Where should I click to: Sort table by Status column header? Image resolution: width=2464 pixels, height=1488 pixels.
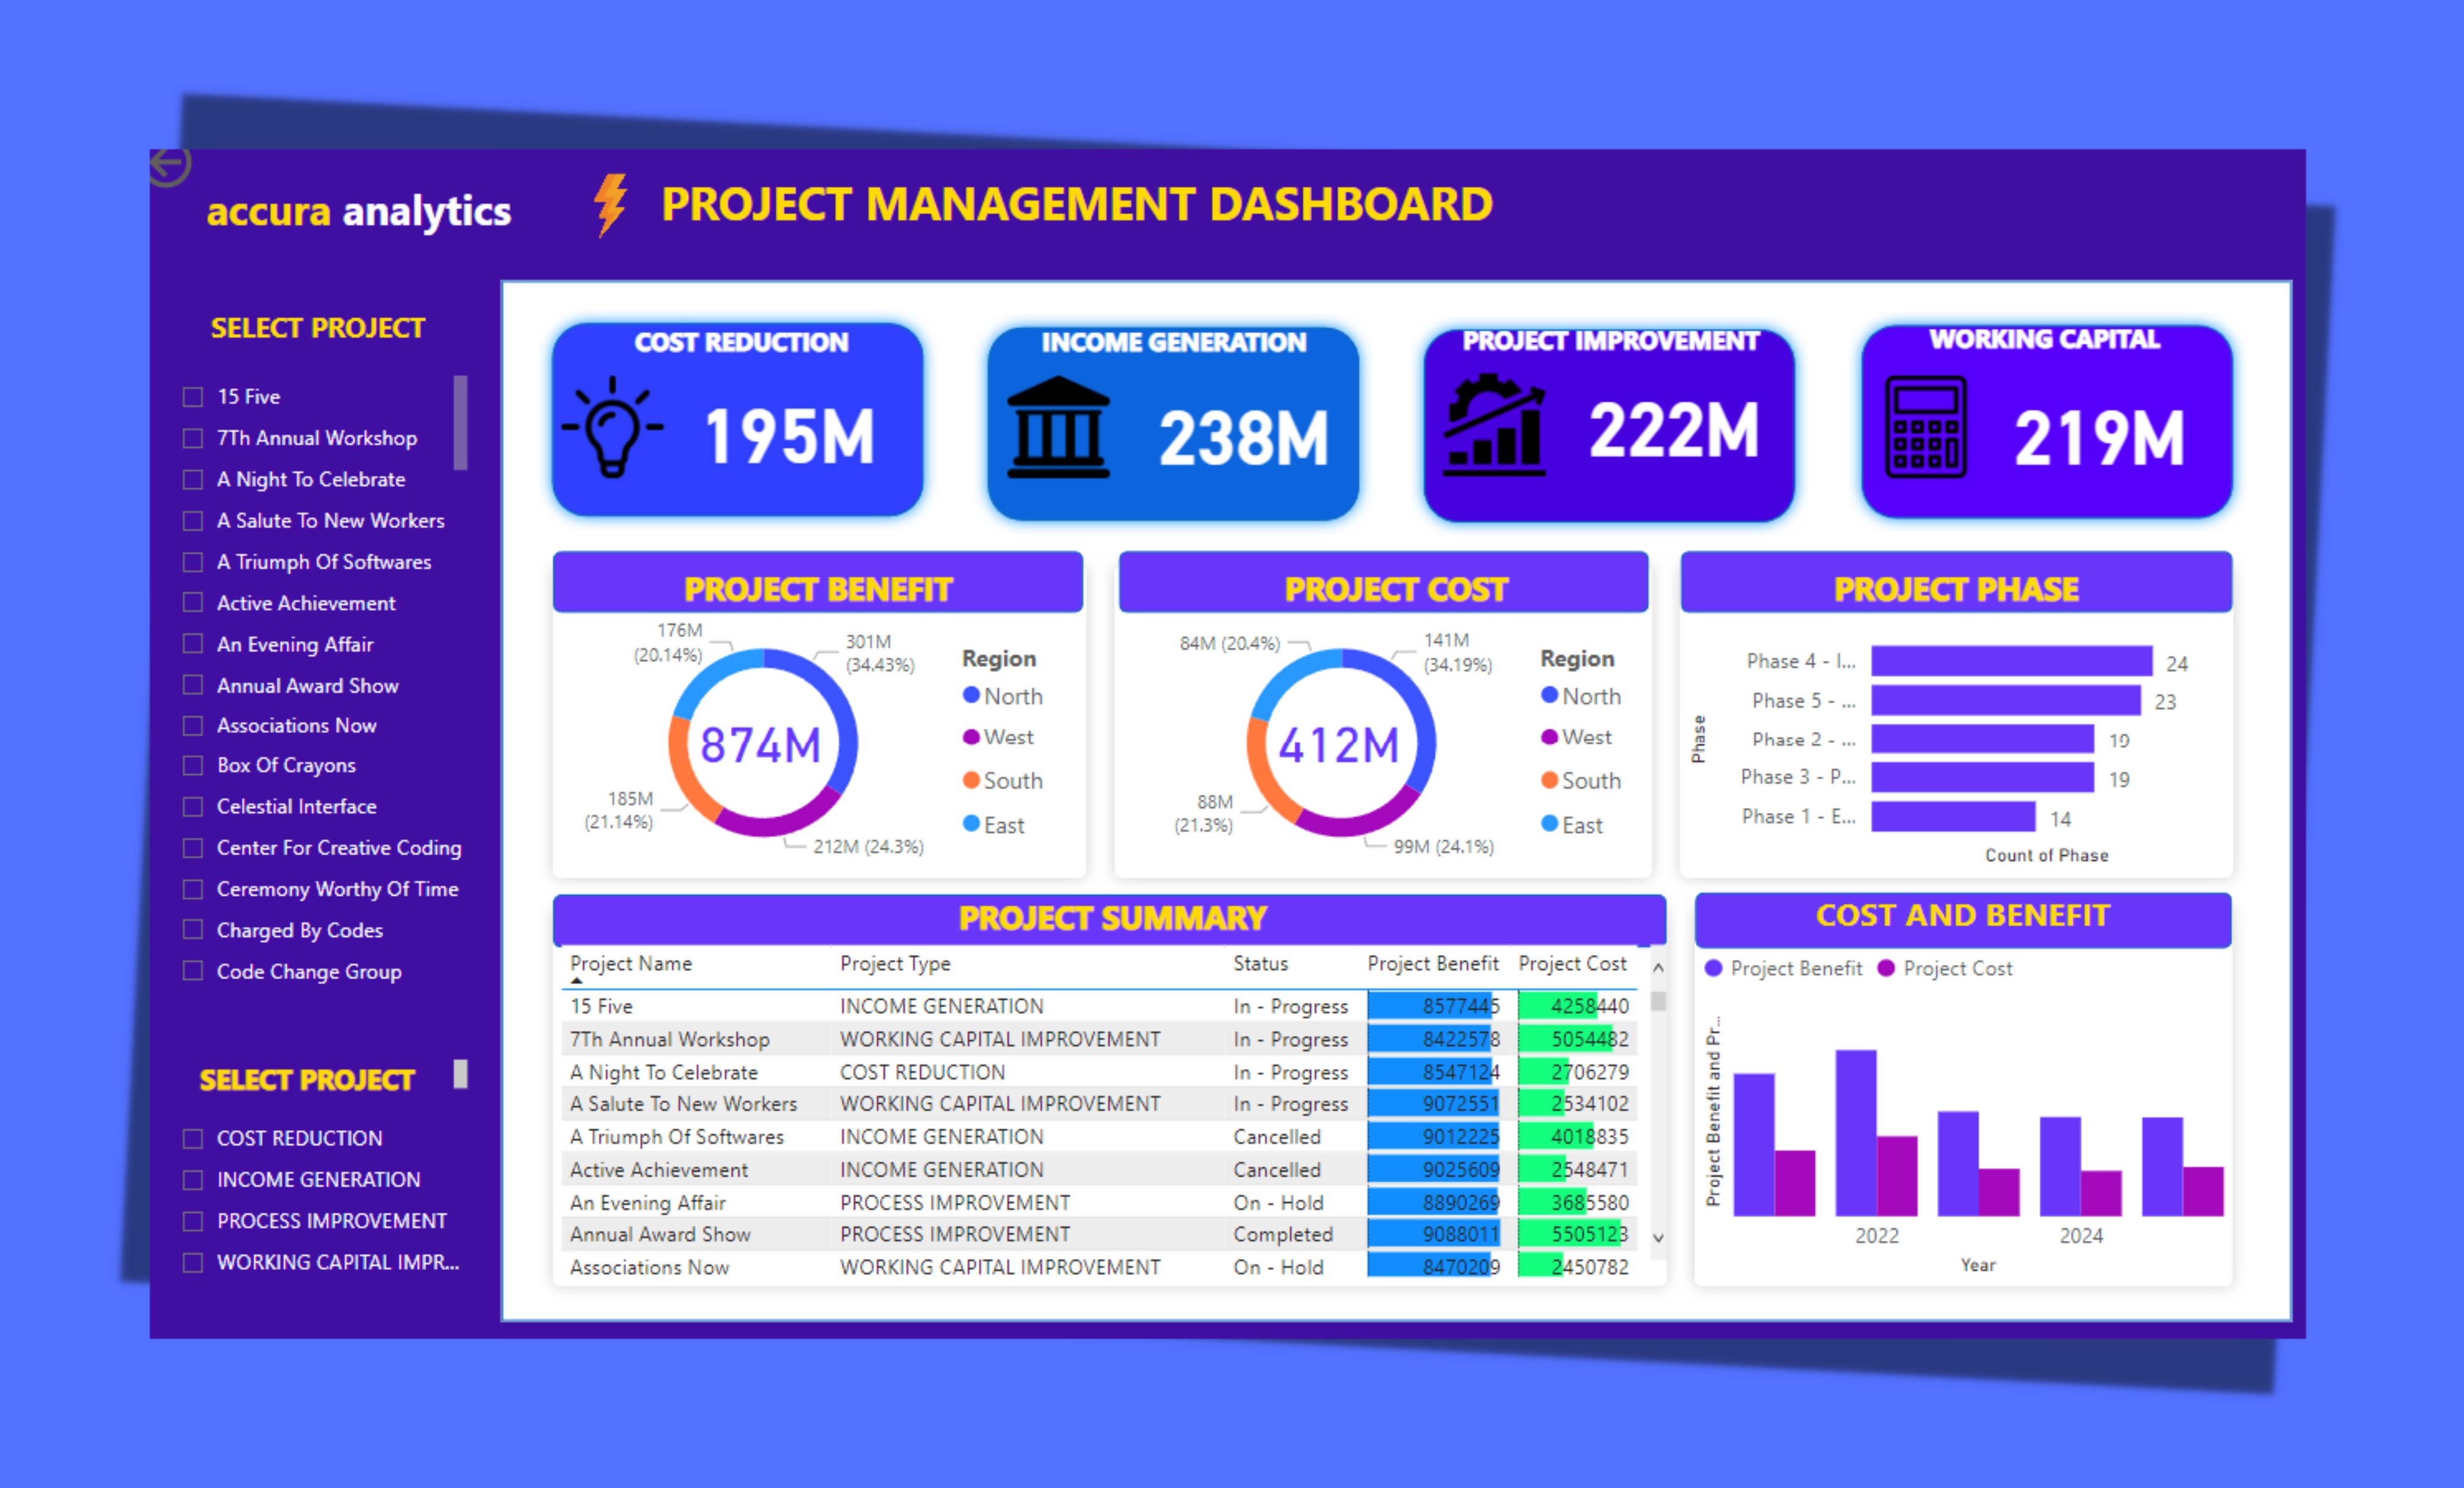1260,964
